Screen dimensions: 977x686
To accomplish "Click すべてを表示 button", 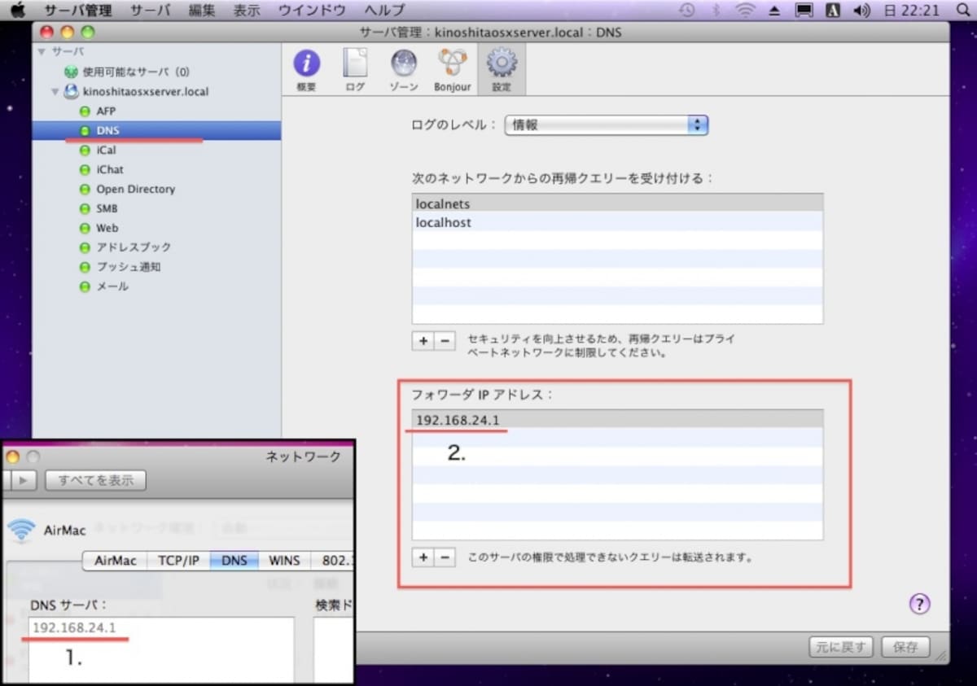I will [x=96, y=480].
